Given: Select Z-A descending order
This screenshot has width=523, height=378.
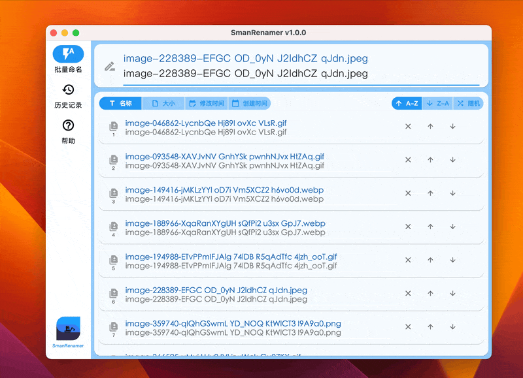Looking at the screenshot, I should pyautogui.click(x=437, y=103).
